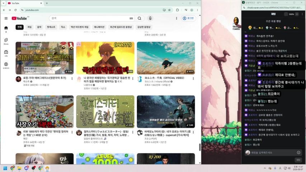Click the search magnifier button on YouTube
The width and height of the screenshot is (306, 172).
[139, 18]
